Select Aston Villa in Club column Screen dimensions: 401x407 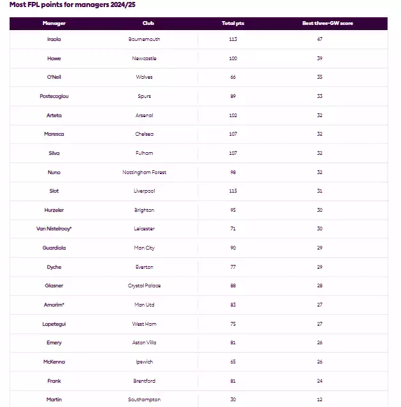tap(144, 343)
